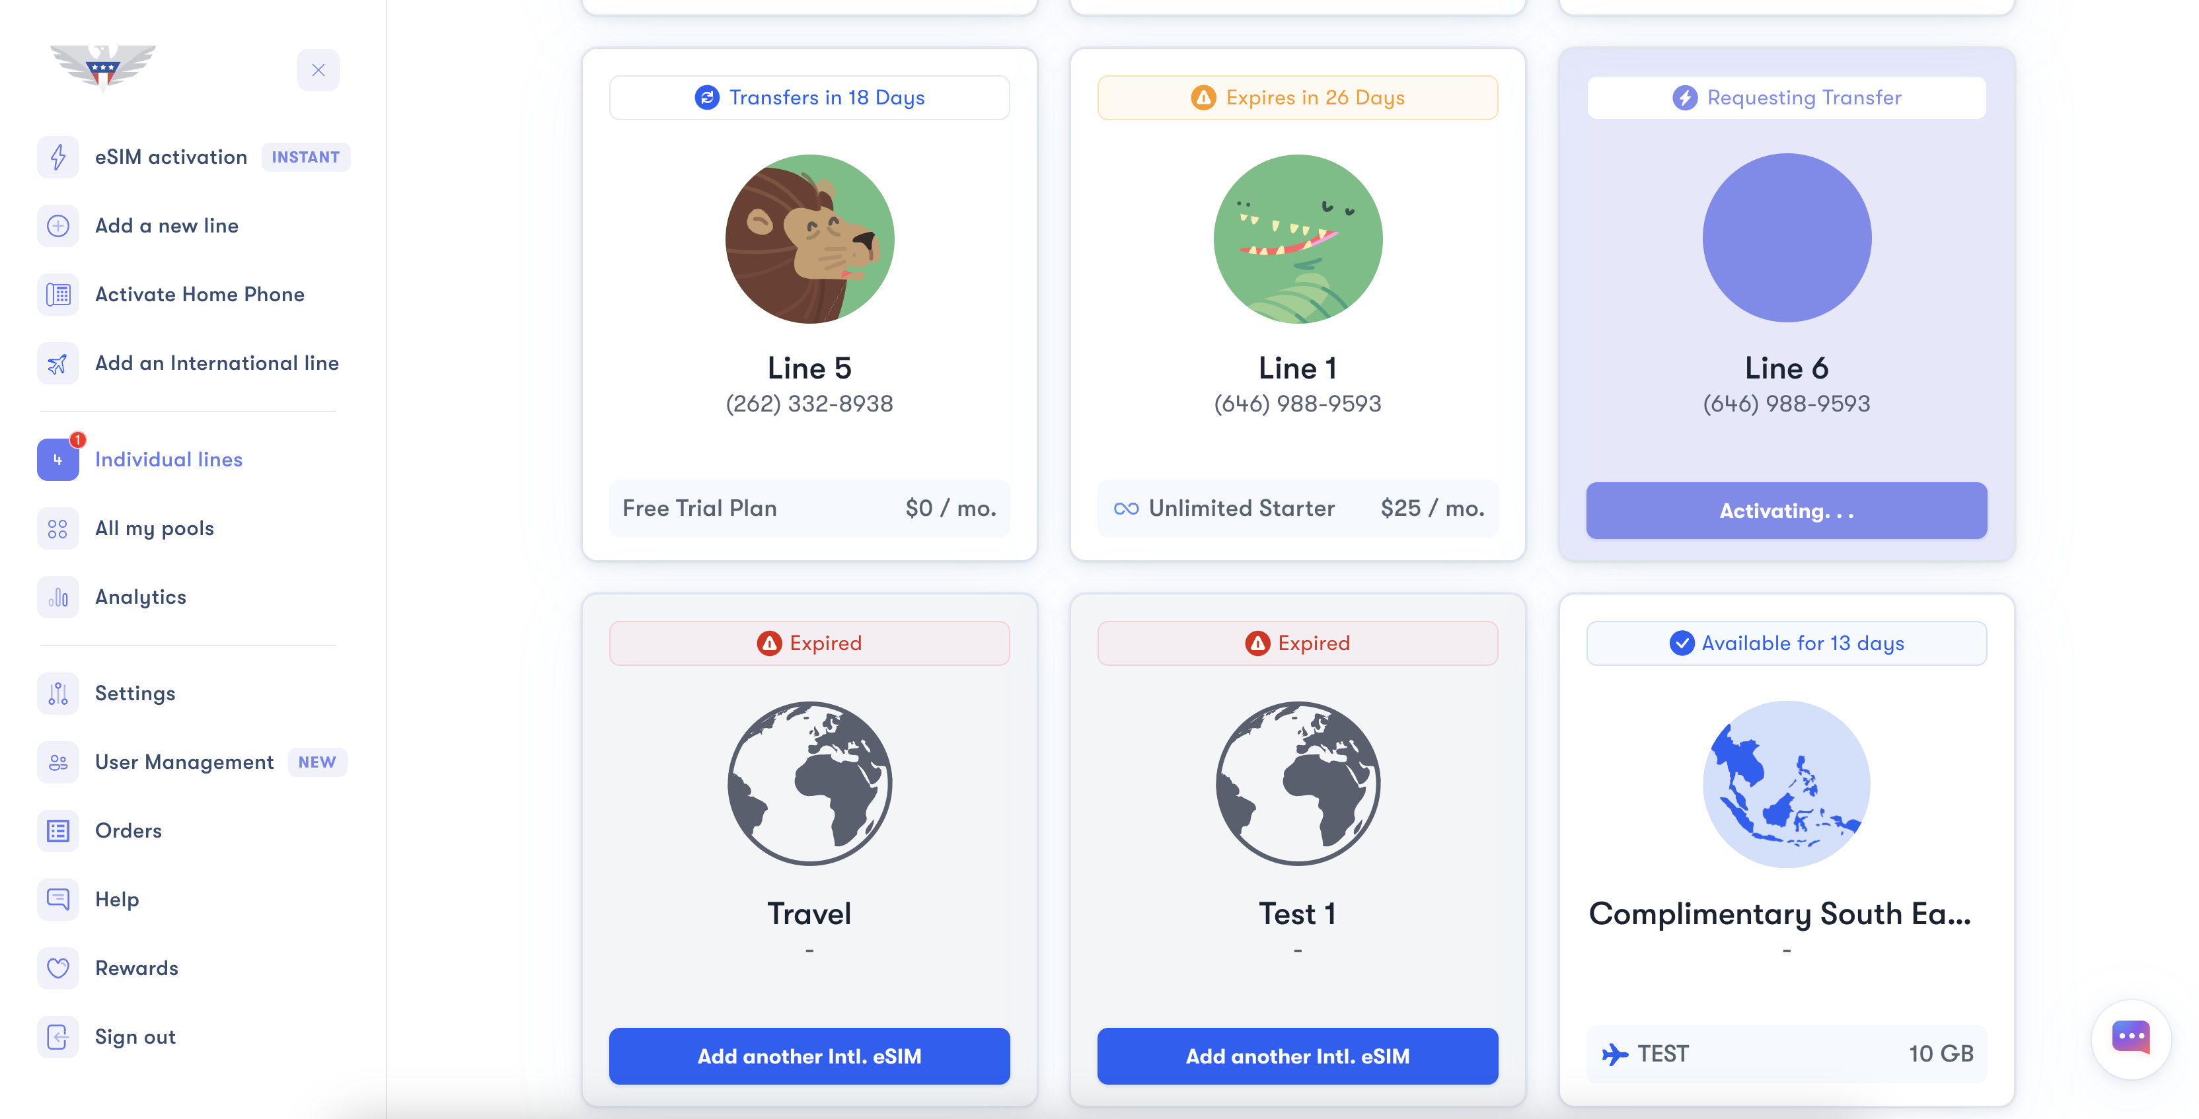2199x1119 pixels.
Task: Toggle Line 6 requesting transfer status
Action: (x=1787, y=97)
